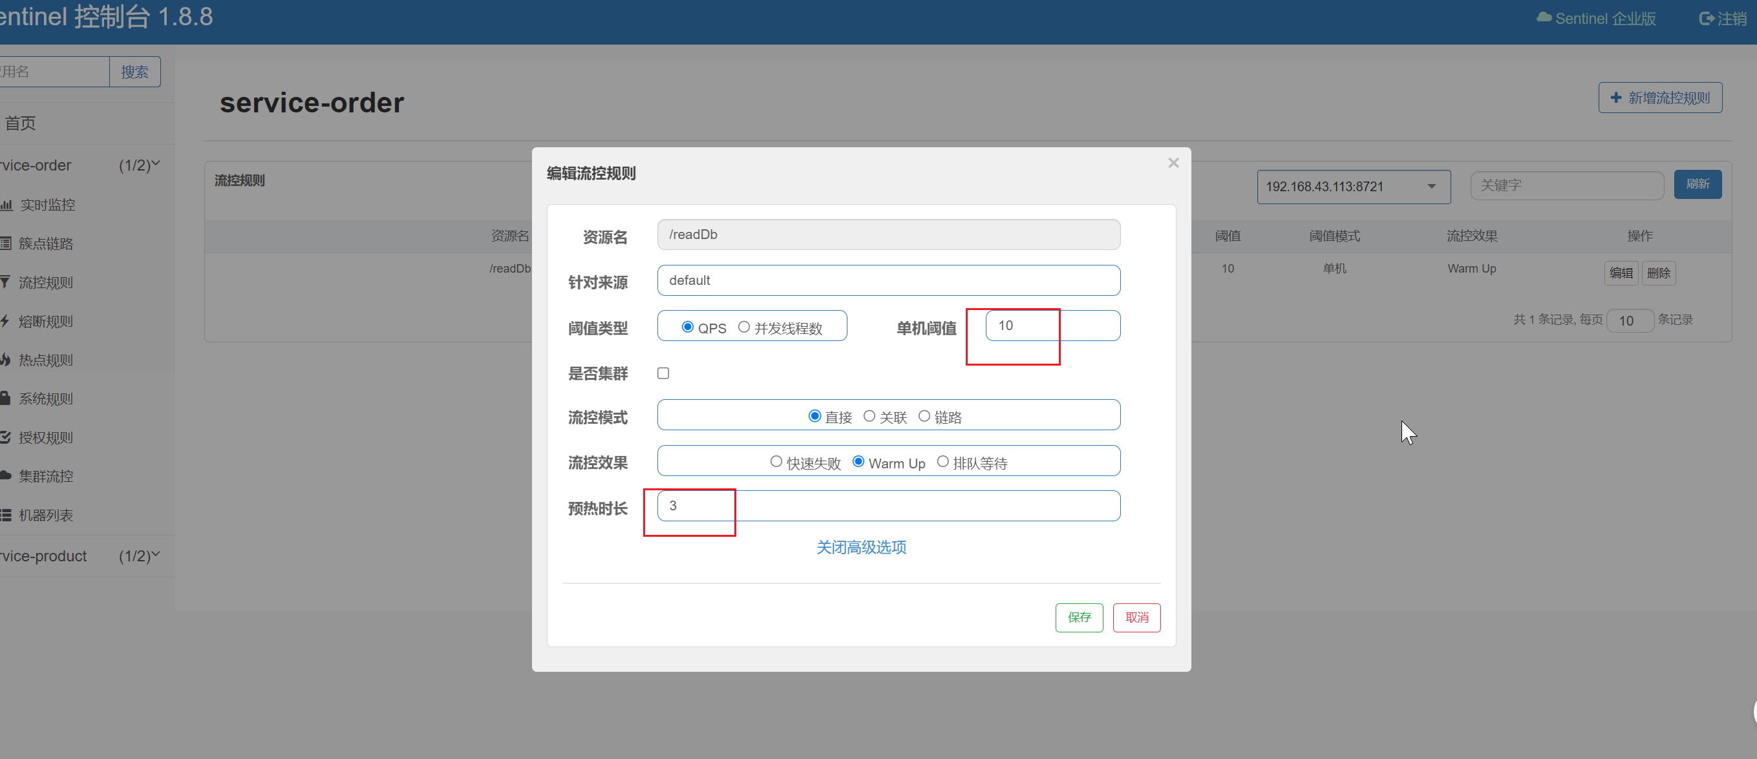The image size is (1757, 759).
Task: Choose the queue waiting flow effect
Action: click(x=942, y=462)
